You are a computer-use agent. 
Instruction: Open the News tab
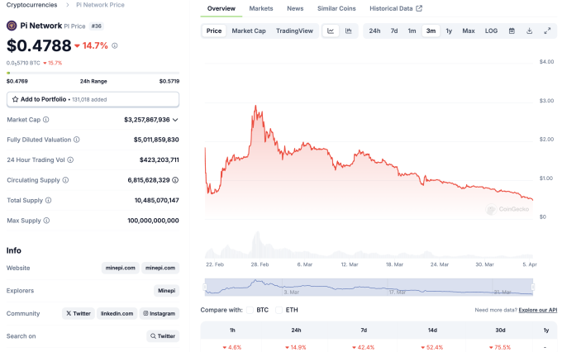click(295, 8)
